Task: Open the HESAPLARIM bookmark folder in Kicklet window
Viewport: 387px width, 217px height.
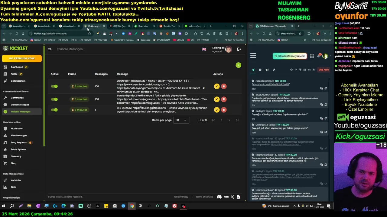Action: (19, 40)
